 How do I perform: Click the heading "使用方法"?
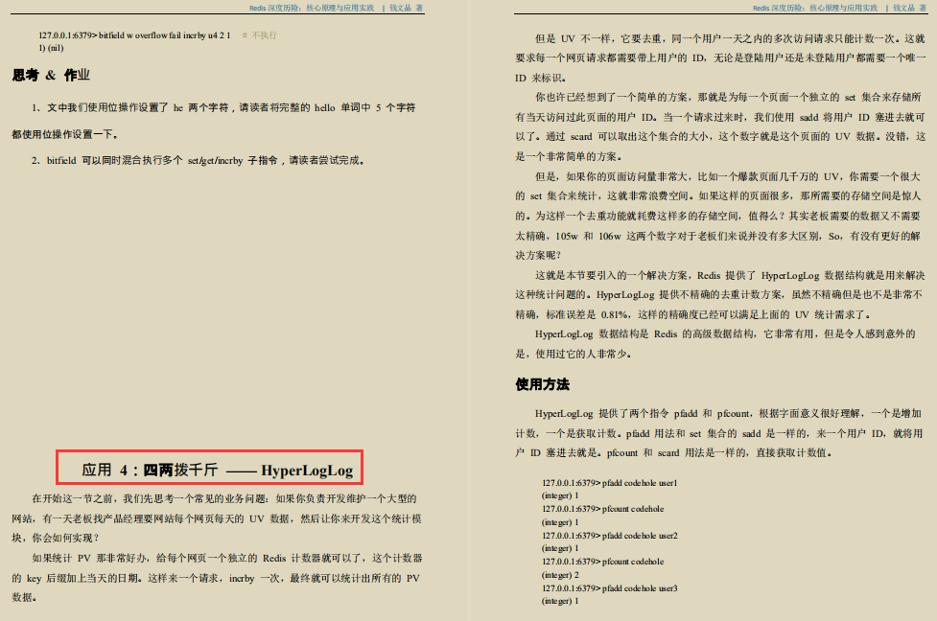[x=543, y=384]
